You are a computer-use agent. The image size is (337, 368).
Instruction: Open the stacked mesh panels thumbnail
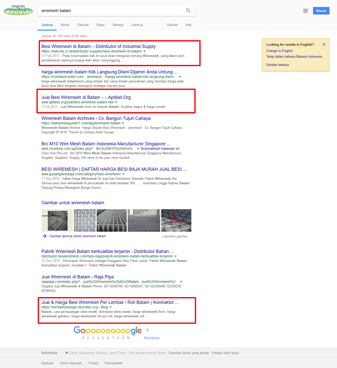point(112,220)
